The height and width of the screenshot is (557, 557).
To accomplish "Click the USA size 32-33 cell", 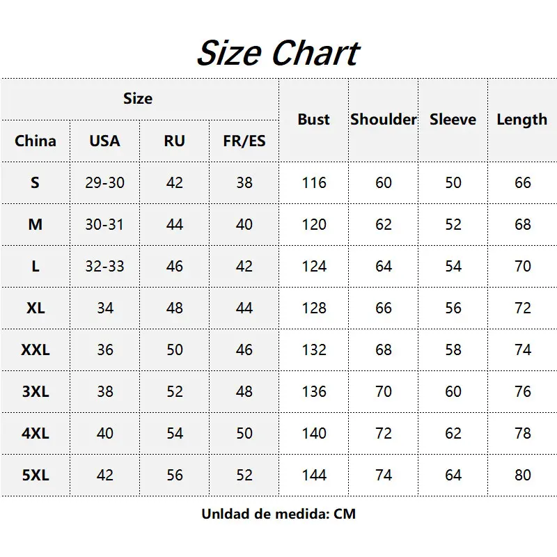I will tap(104, 266).
